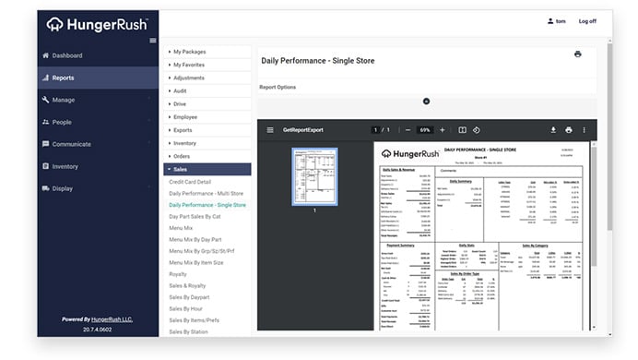Collapse the left navigation menu toggle
Screen dimensions: 638x360
coord(152,41)
